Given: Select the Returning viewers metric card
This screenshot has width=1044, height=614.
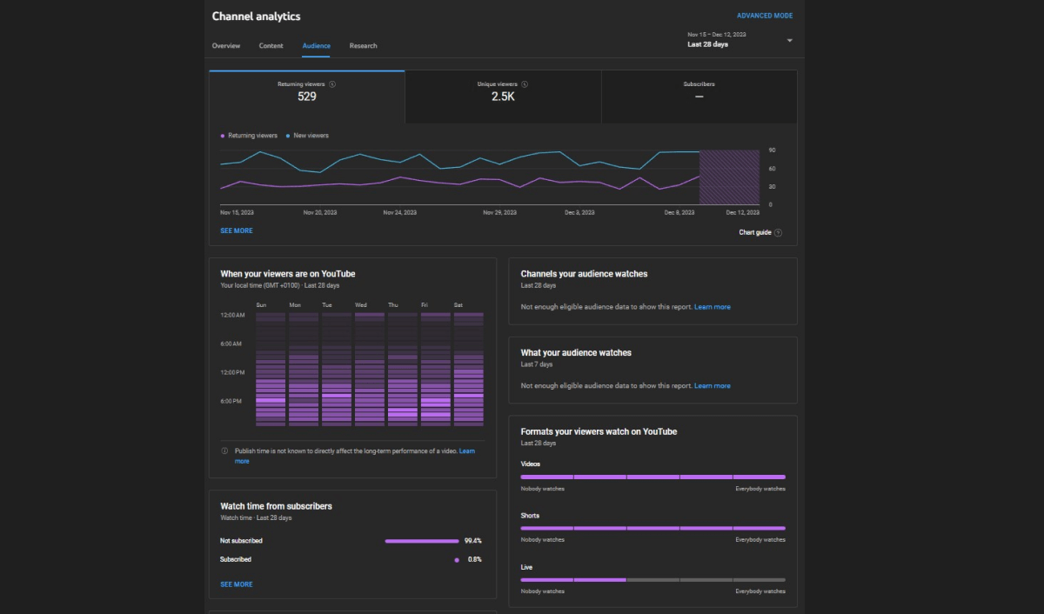Looking at the screenshot, I should pyautogui.click(x=307, y=97).
